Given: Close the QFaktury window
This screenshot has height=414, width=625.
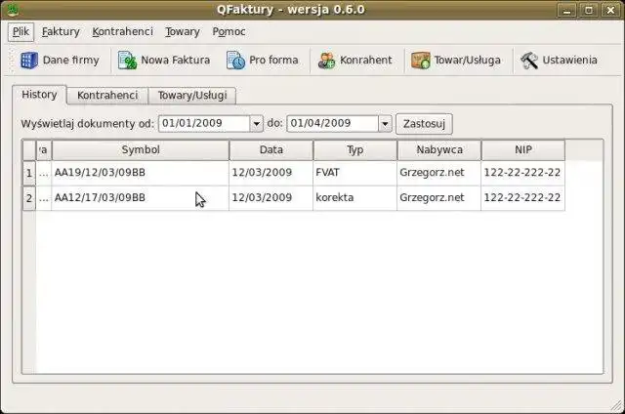Looking at the screenshot, I should coord(610,10).
